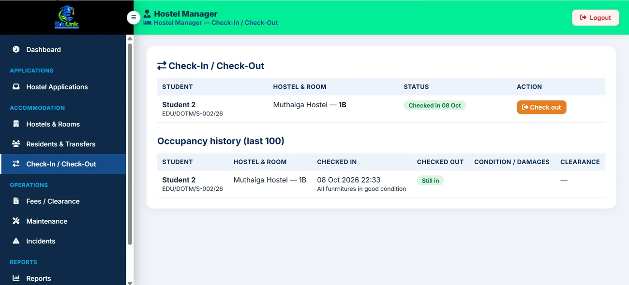Click the Check-In / Check-Out arrows icon in sidebar
Viewport: 629px width, 285px height.
pos(16,164)
